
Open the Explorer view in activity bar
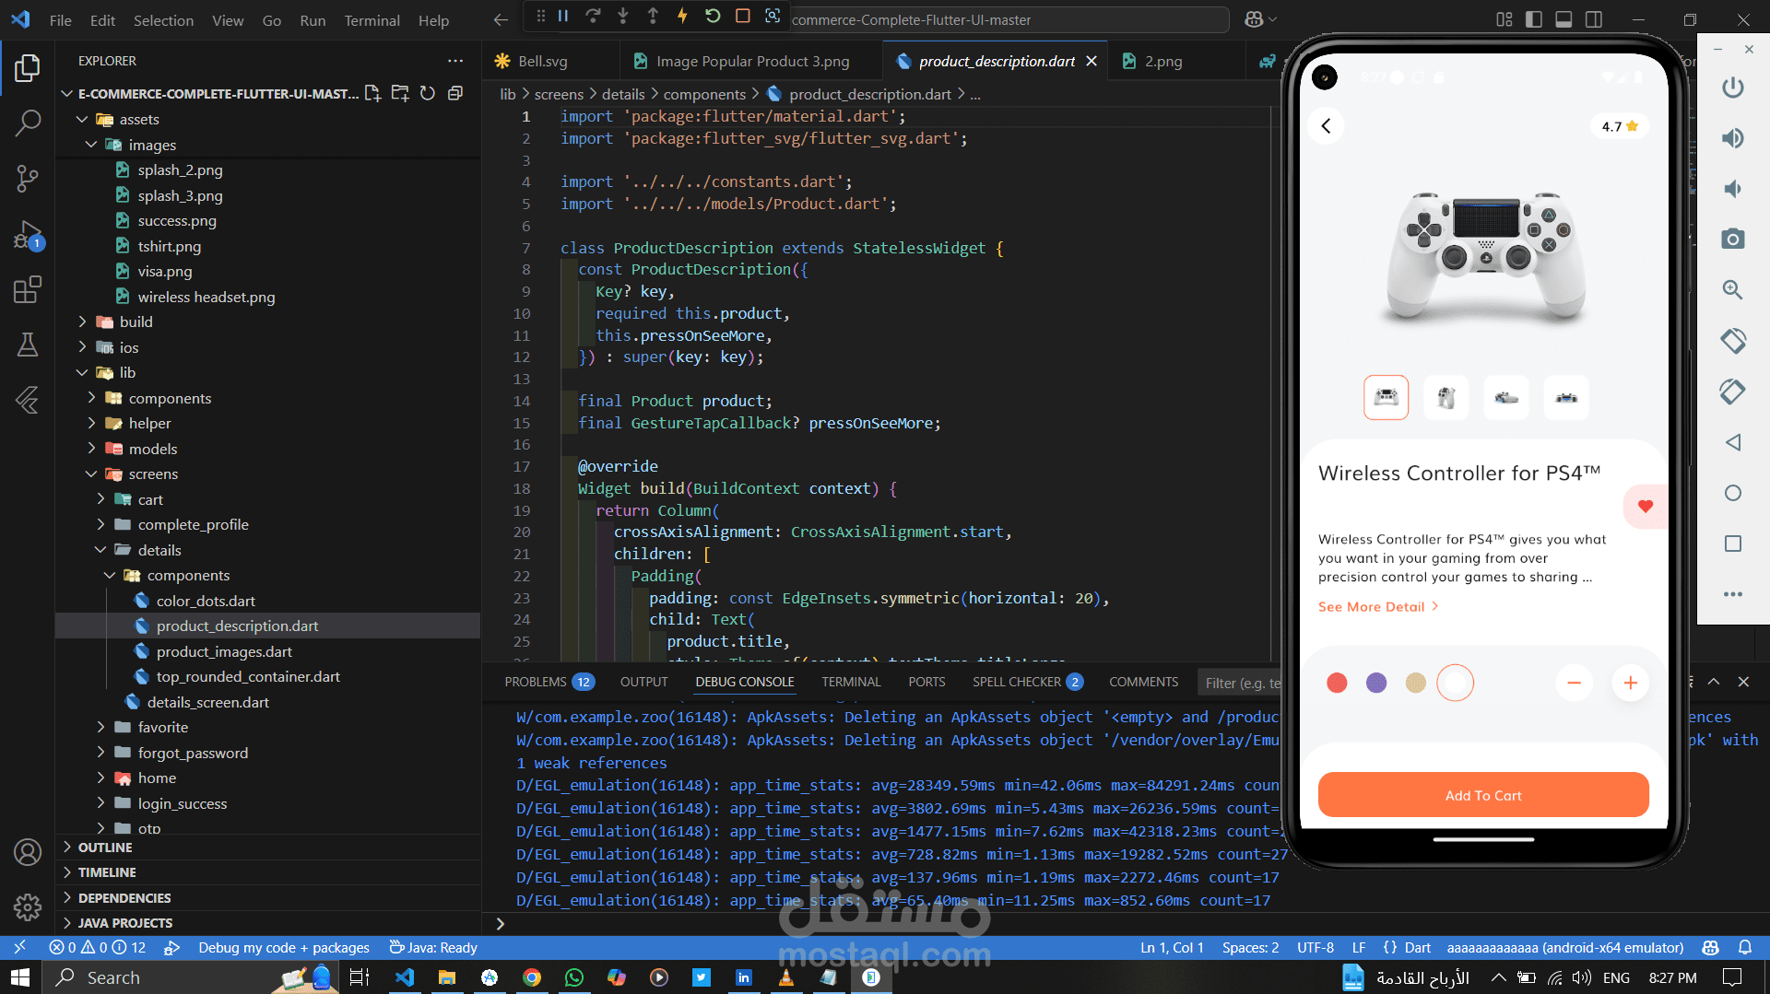click(28, 67)
